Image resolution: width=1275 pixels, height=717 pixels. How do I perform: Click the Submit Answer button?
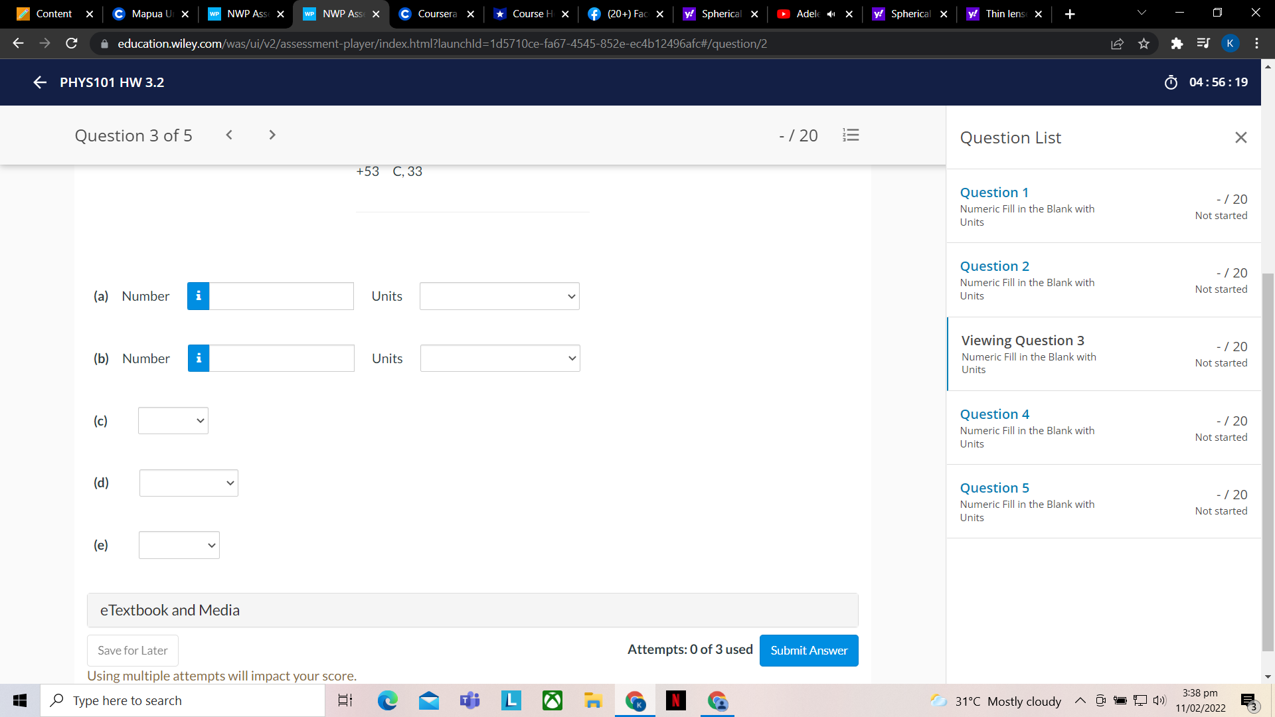click(808, 651)
